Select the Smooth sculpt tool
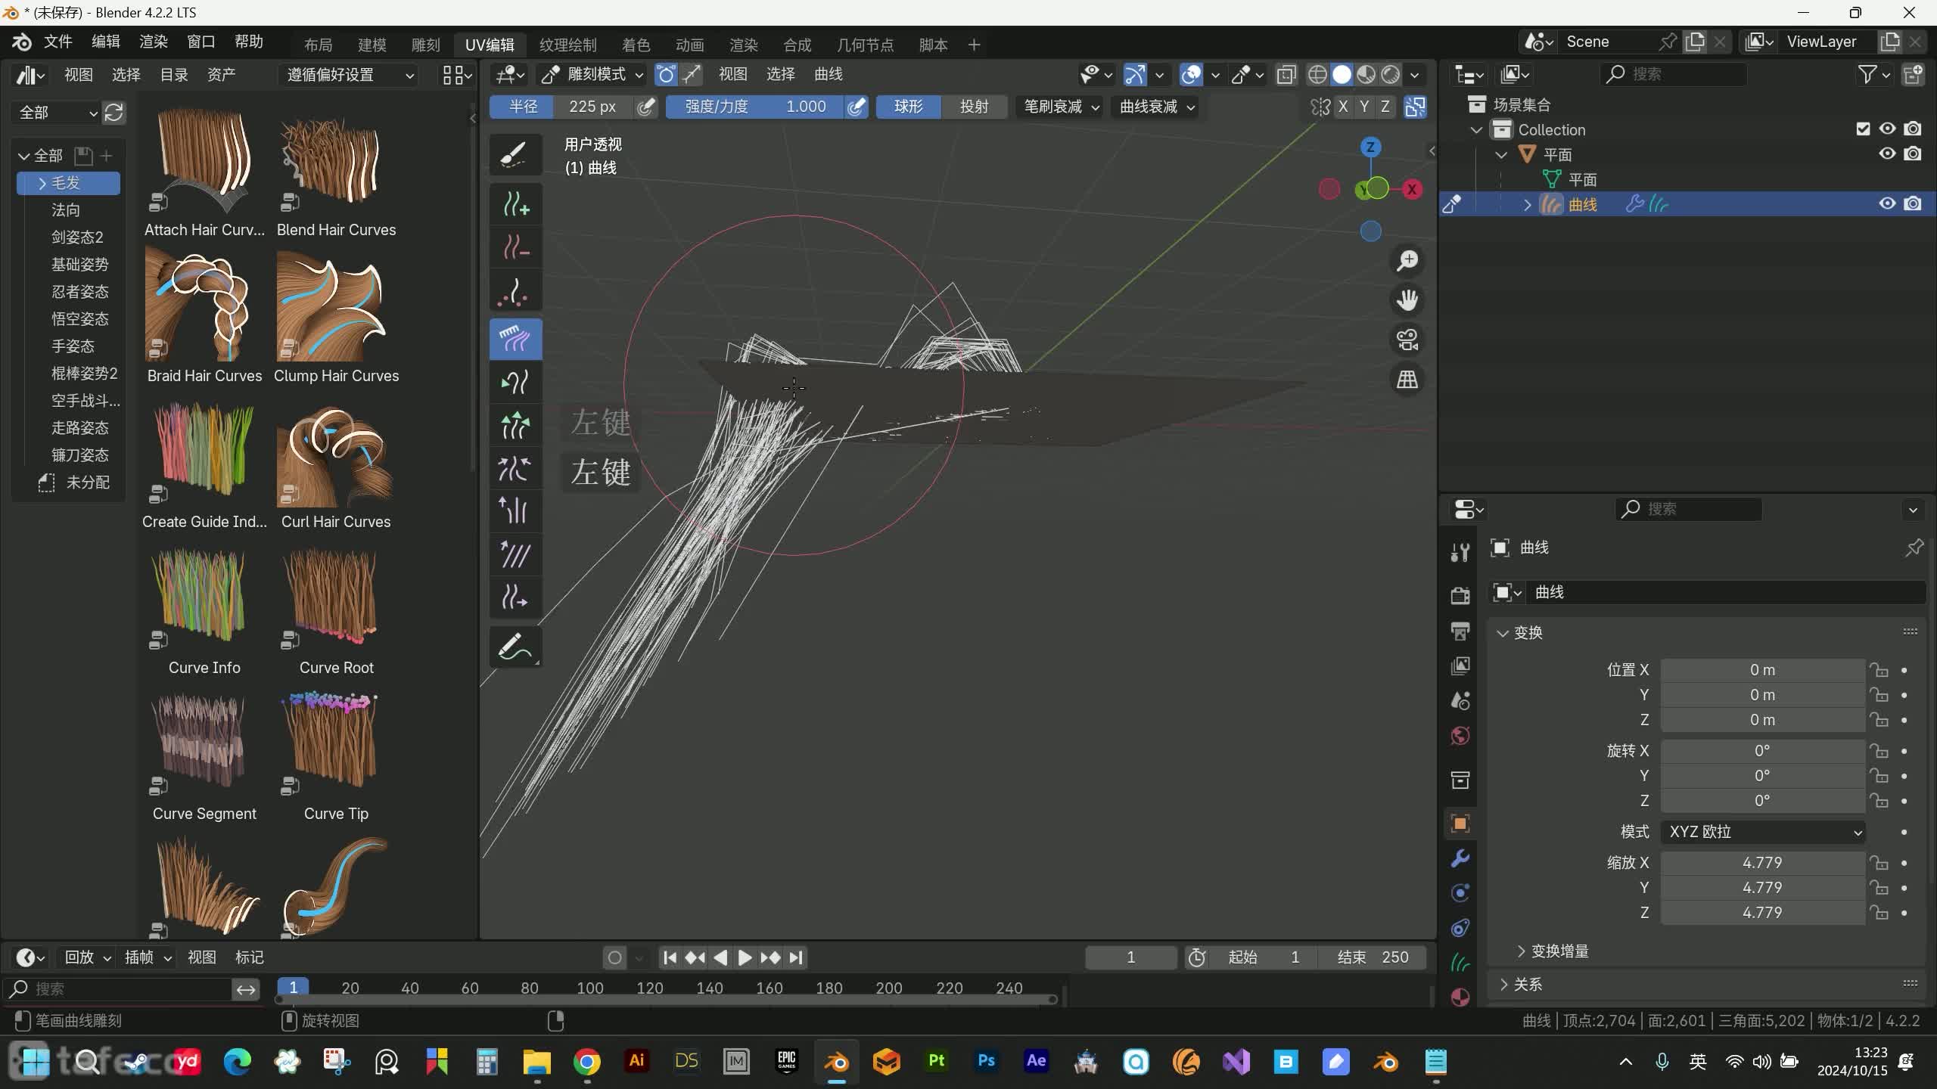The width and height of the screenshot is (1937, 1089). (x=515, y=555)
